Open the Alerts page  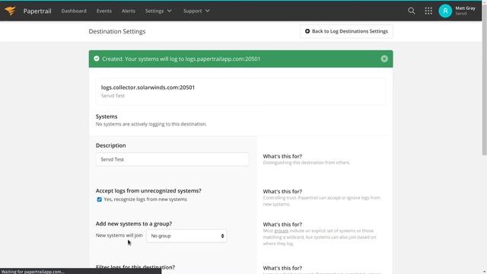tap(129, 11)
